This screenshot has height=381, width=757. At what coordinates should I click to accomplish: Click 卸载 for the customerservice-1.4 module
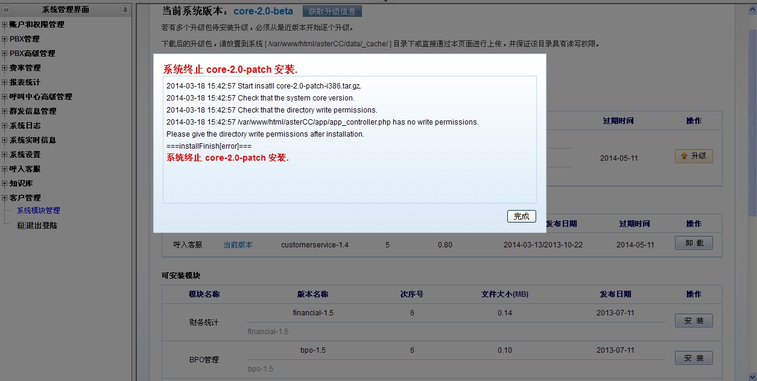[x=694, y=243]
